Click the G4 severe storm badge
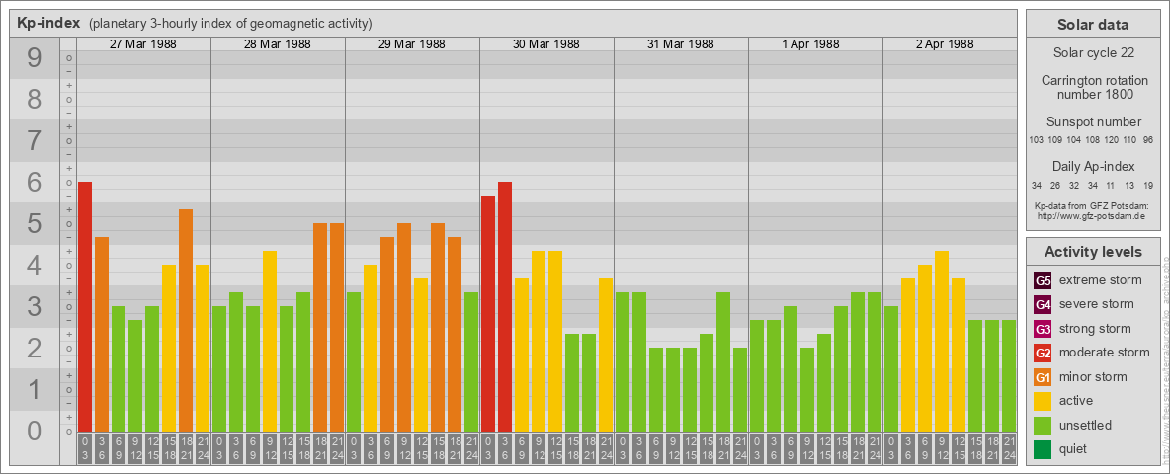Screen dimensions: 1170x474 (x=1043, y=305)
